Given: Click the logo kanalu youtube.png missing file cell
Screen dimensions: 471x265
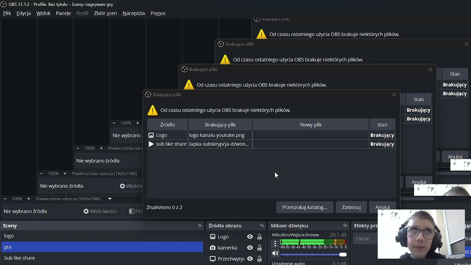Looking at the screenshot, I should [x=220, y=135].
